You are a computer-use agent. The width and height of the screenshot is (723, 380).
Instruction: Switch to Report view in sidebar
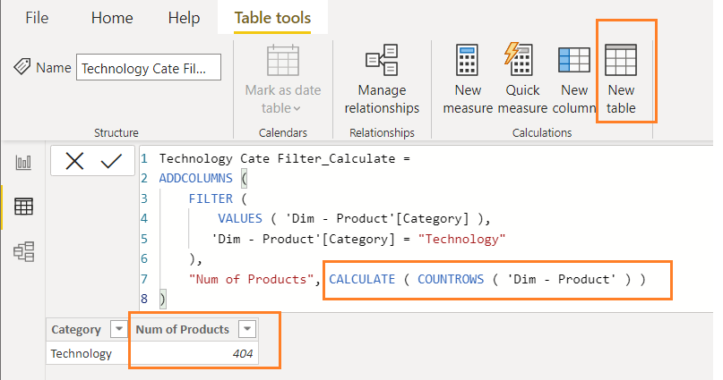coord(23,163)
